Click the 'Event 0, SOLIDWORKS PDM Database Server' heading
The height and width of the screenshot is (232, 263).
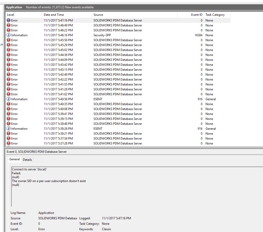(x=36, y=152)
